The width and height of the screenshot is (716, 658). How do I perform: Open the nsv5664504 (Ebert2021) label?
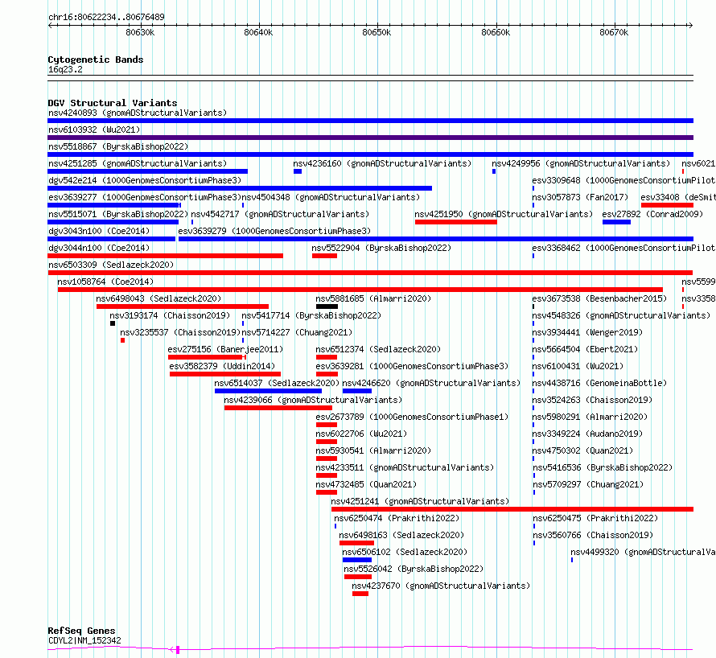[x=585, y=349]
